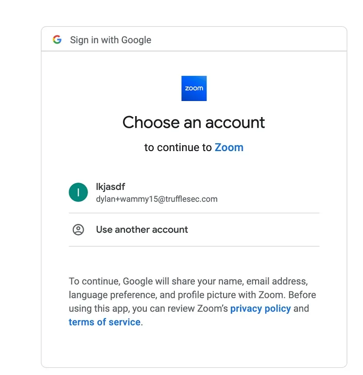Open Zoom's privacy policy link
363x375 pixels.
pyautogui.click(x=260, y=308)
